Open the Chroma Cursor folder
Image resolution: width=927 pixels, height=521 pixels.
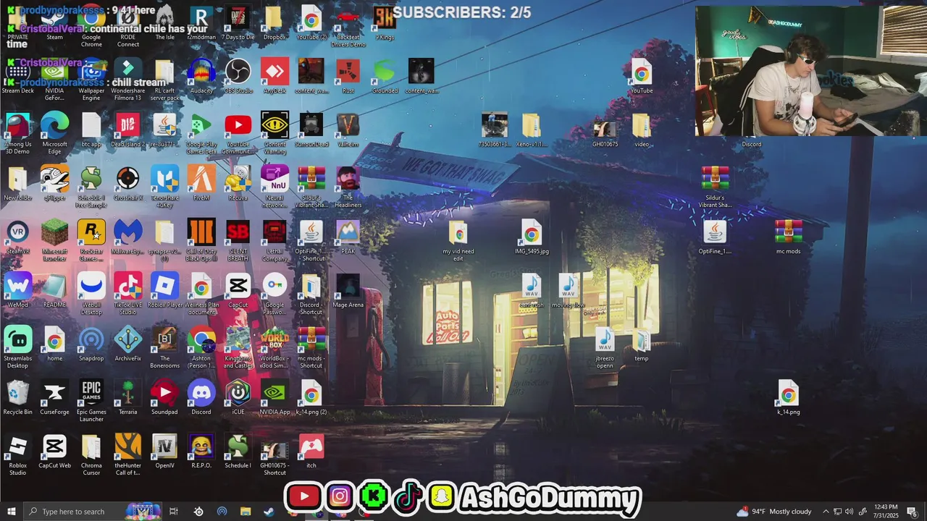coord(91,455)
